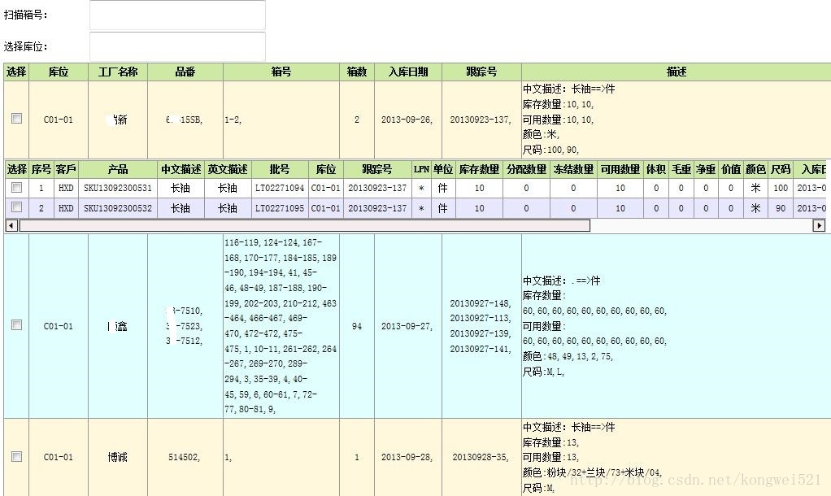Click the factory name 博诚
This screenshot has height=496, width=831.
point(118,457)
